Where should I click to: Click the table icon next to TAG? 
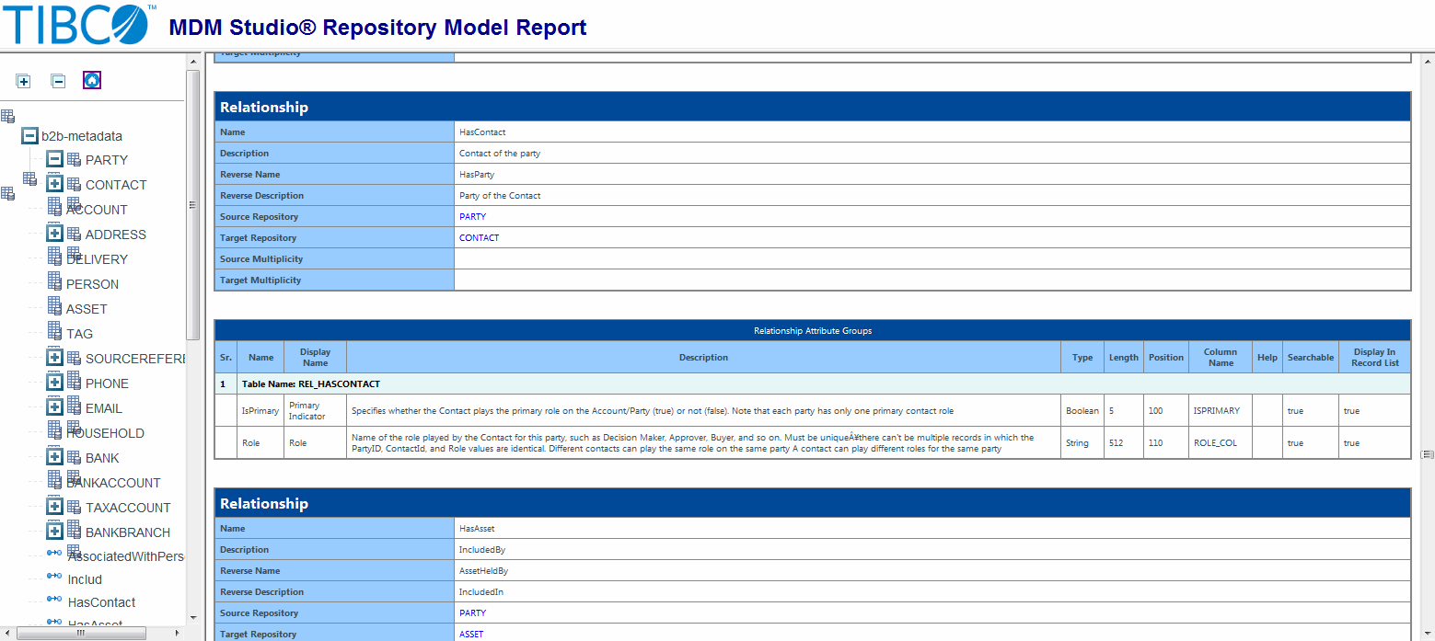click(54, 330)
